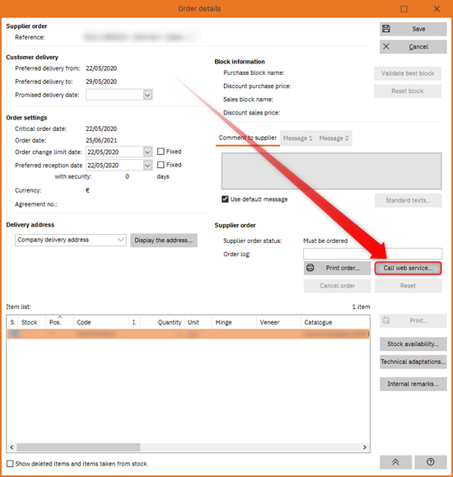Switch to the Message 2 tab
The width and height of the screenshot is (453, 477).
pos(334,138)
